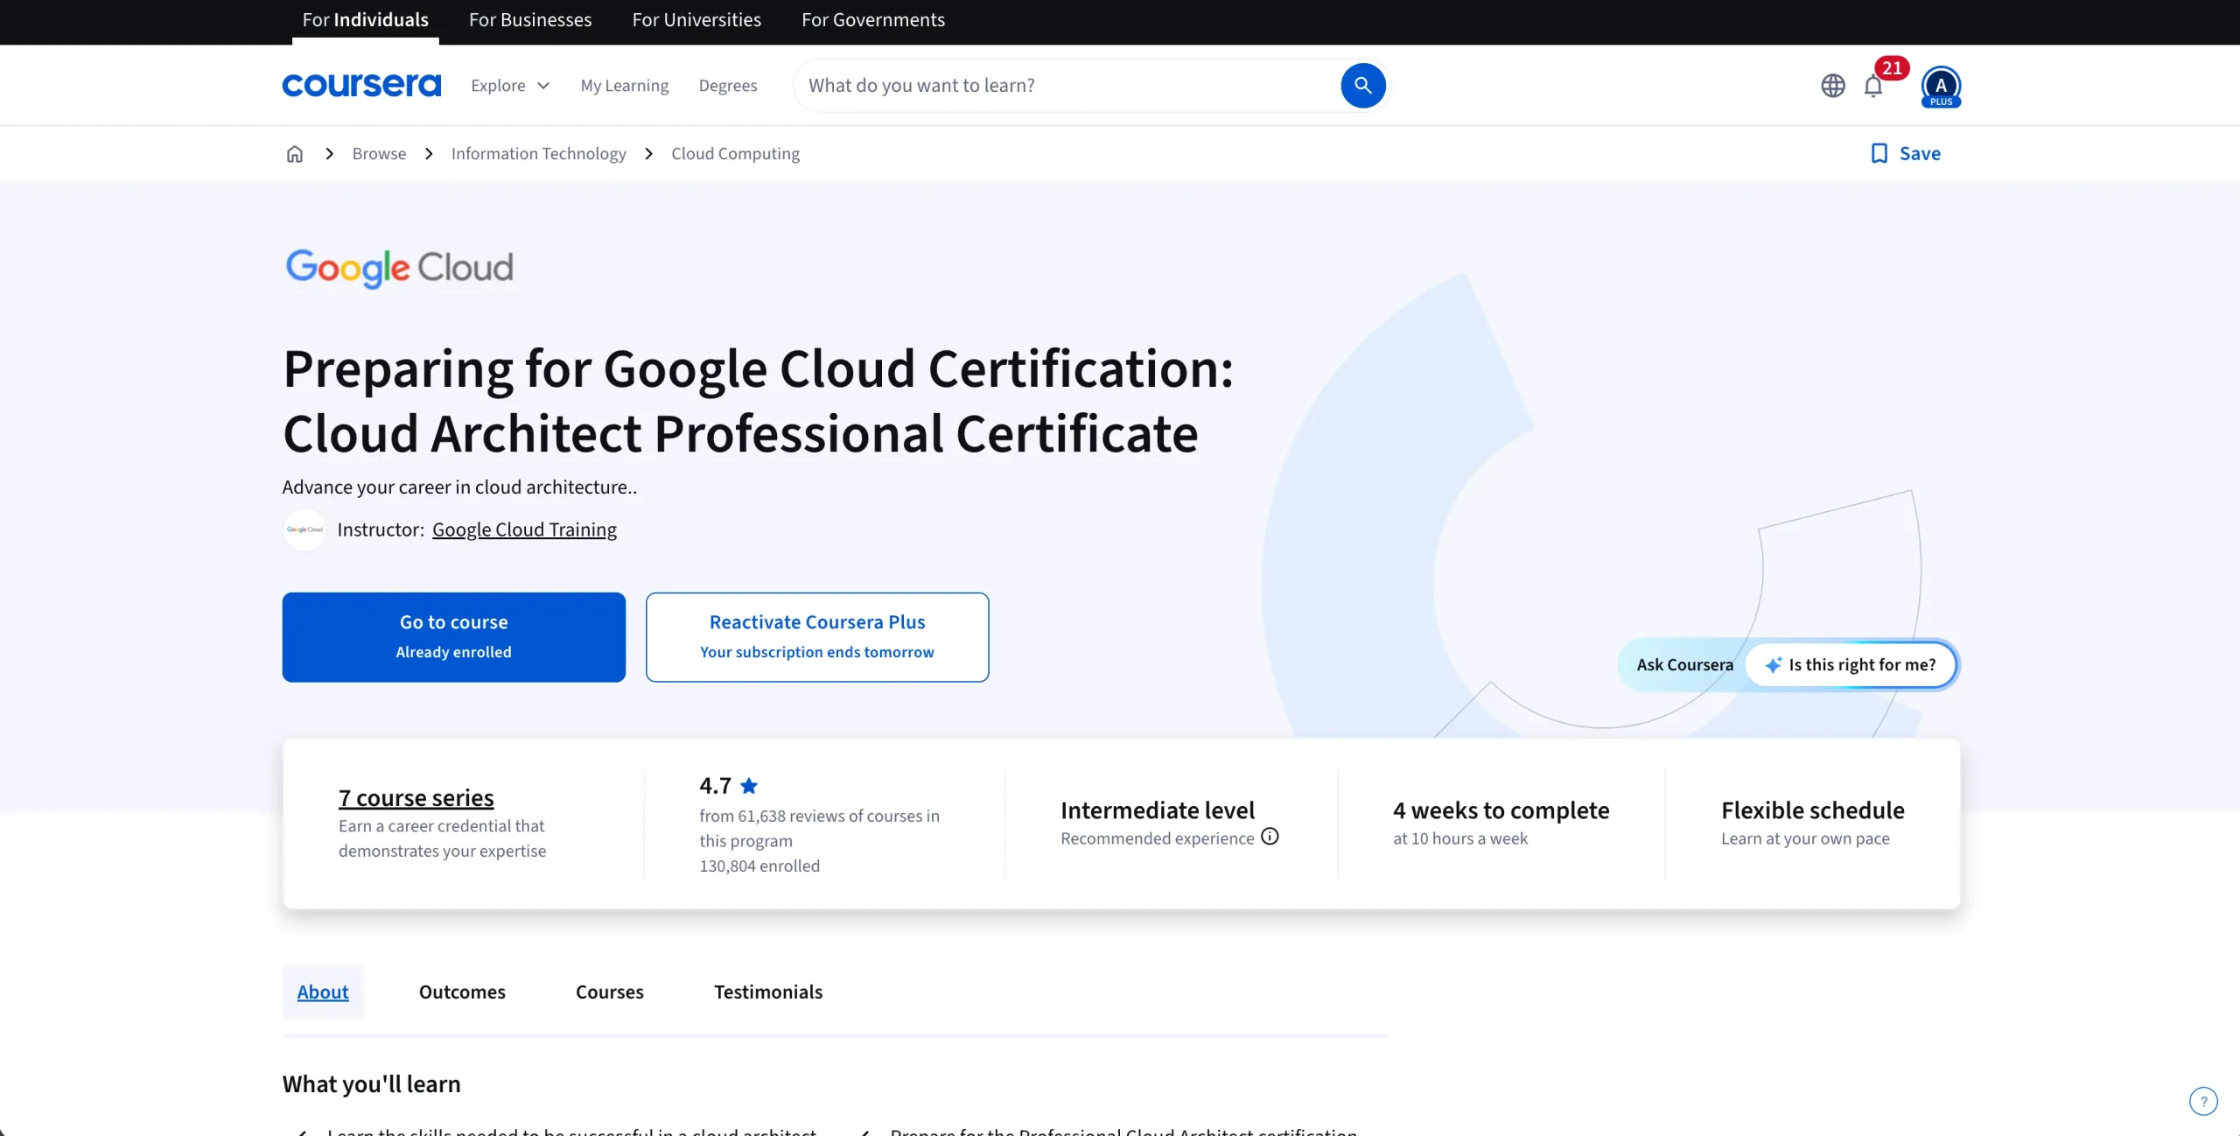Click the home breadcrumb icon
Screen dimensions: 2240x1136
[295, 154]
